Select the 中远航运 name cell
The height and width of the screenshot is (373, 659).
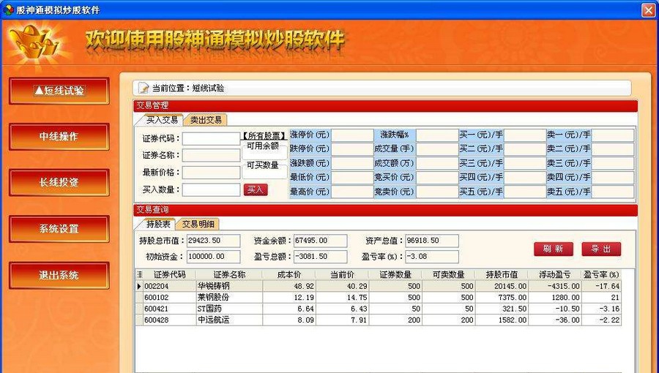[x=229, y=320]
